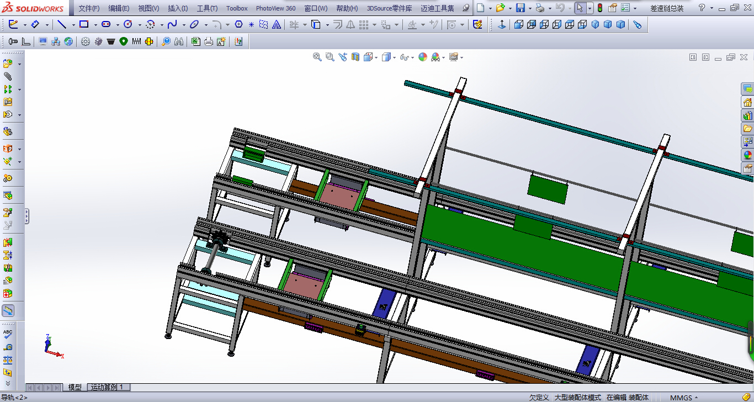754x402 pixels.
Task: Open the PhotoView 360 menu
Action: [x=275, y=8]
